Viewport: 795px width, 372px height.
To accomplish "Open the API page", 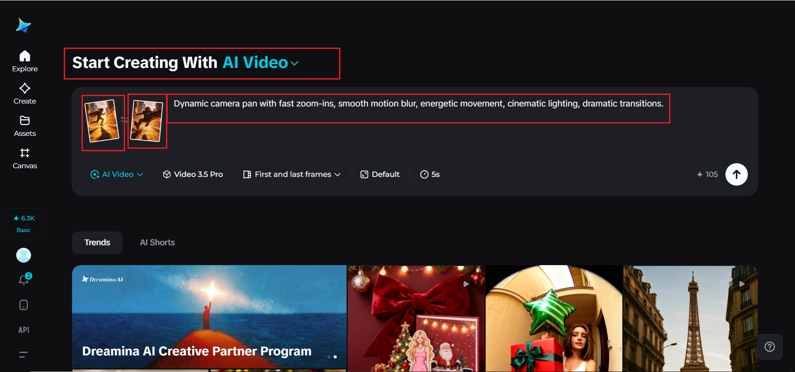I will 24,330.
